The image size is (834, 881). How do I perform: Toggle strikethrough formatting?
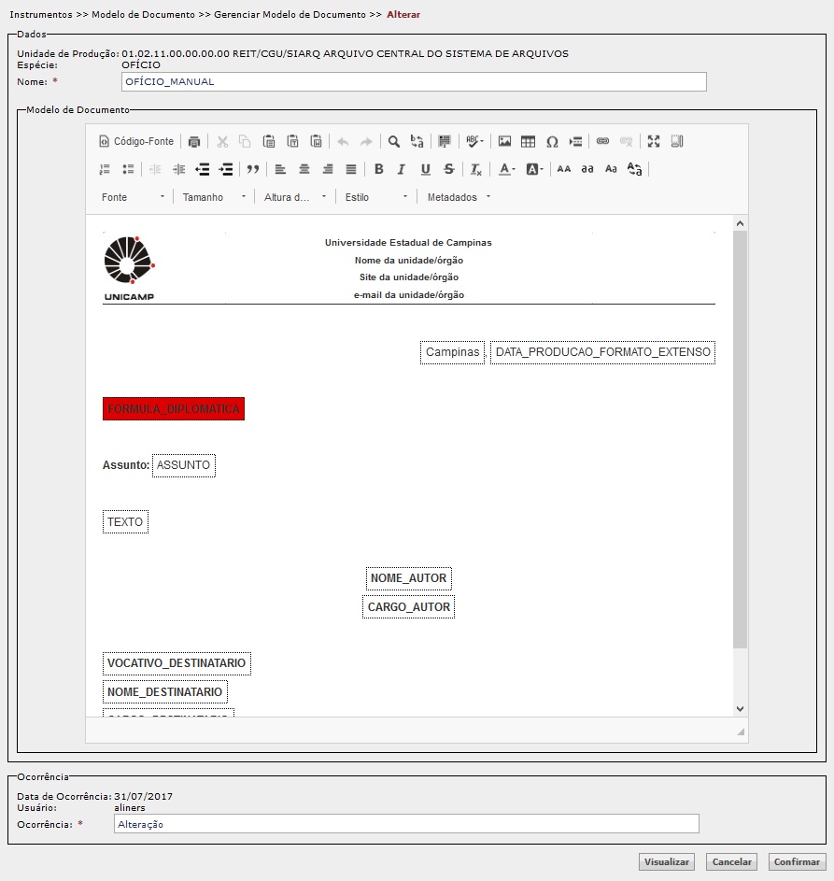click(x=448, y=169)
